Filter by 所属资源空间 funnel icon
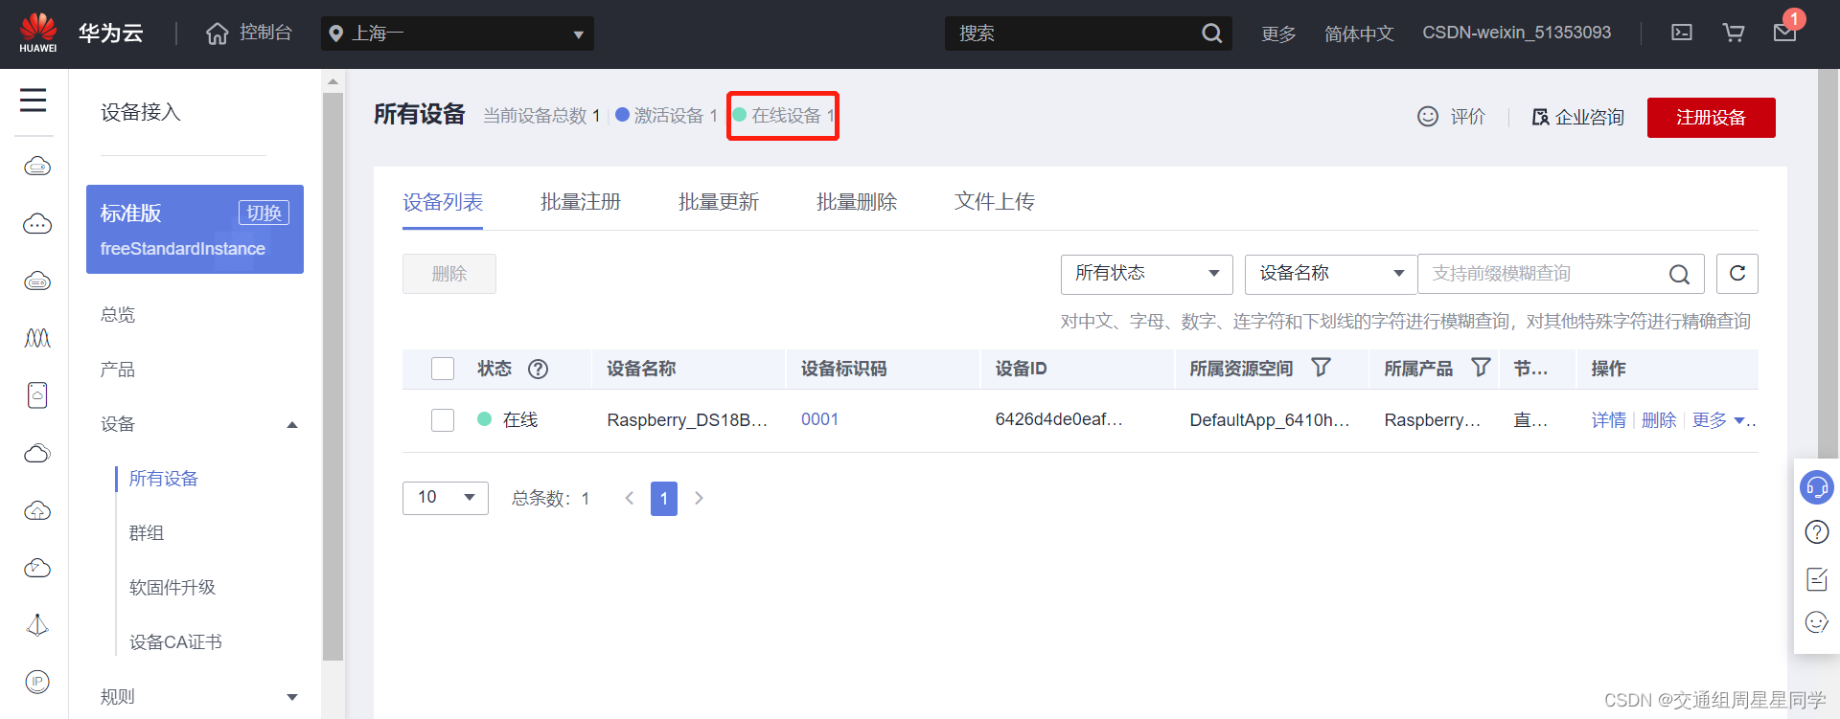1840x719 pixels. tap(1321, 368)
